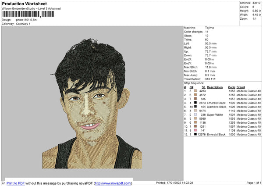263x186 pixels.
Task: Click the 'Brand' column header
Action: 241,87
